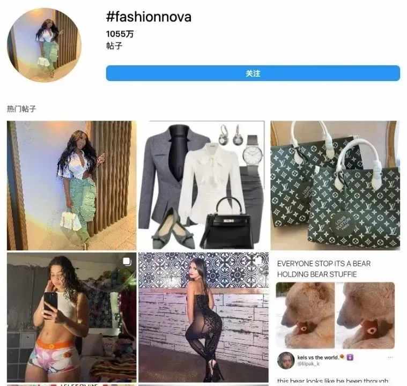The height and width of the screenshot is (386, 407).
Task: Click the 1055万 posts count
Action: (x=120, y=34)
